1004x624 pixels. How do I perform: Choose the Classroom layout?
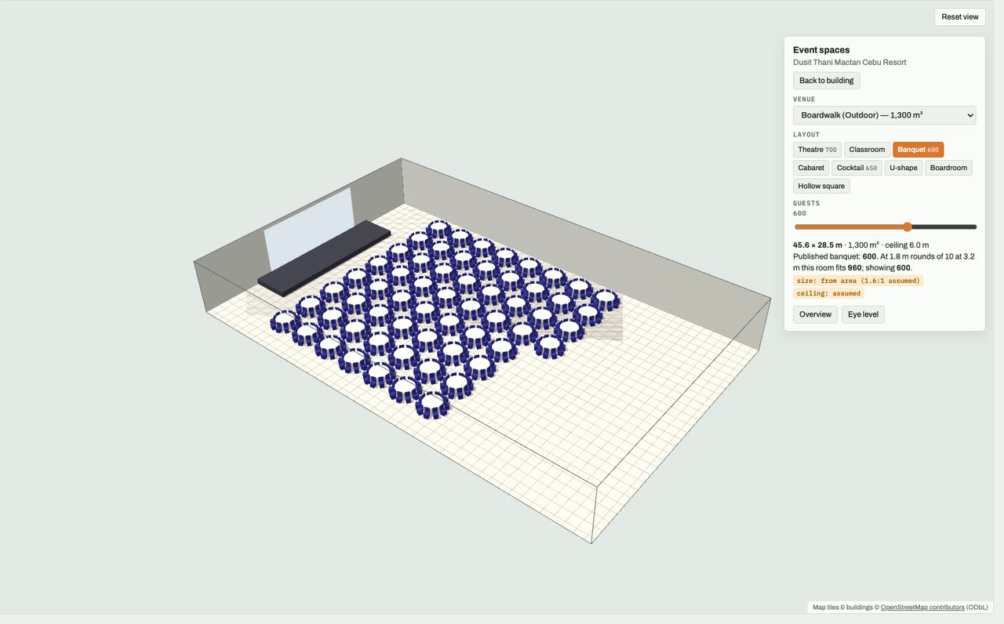867,150
